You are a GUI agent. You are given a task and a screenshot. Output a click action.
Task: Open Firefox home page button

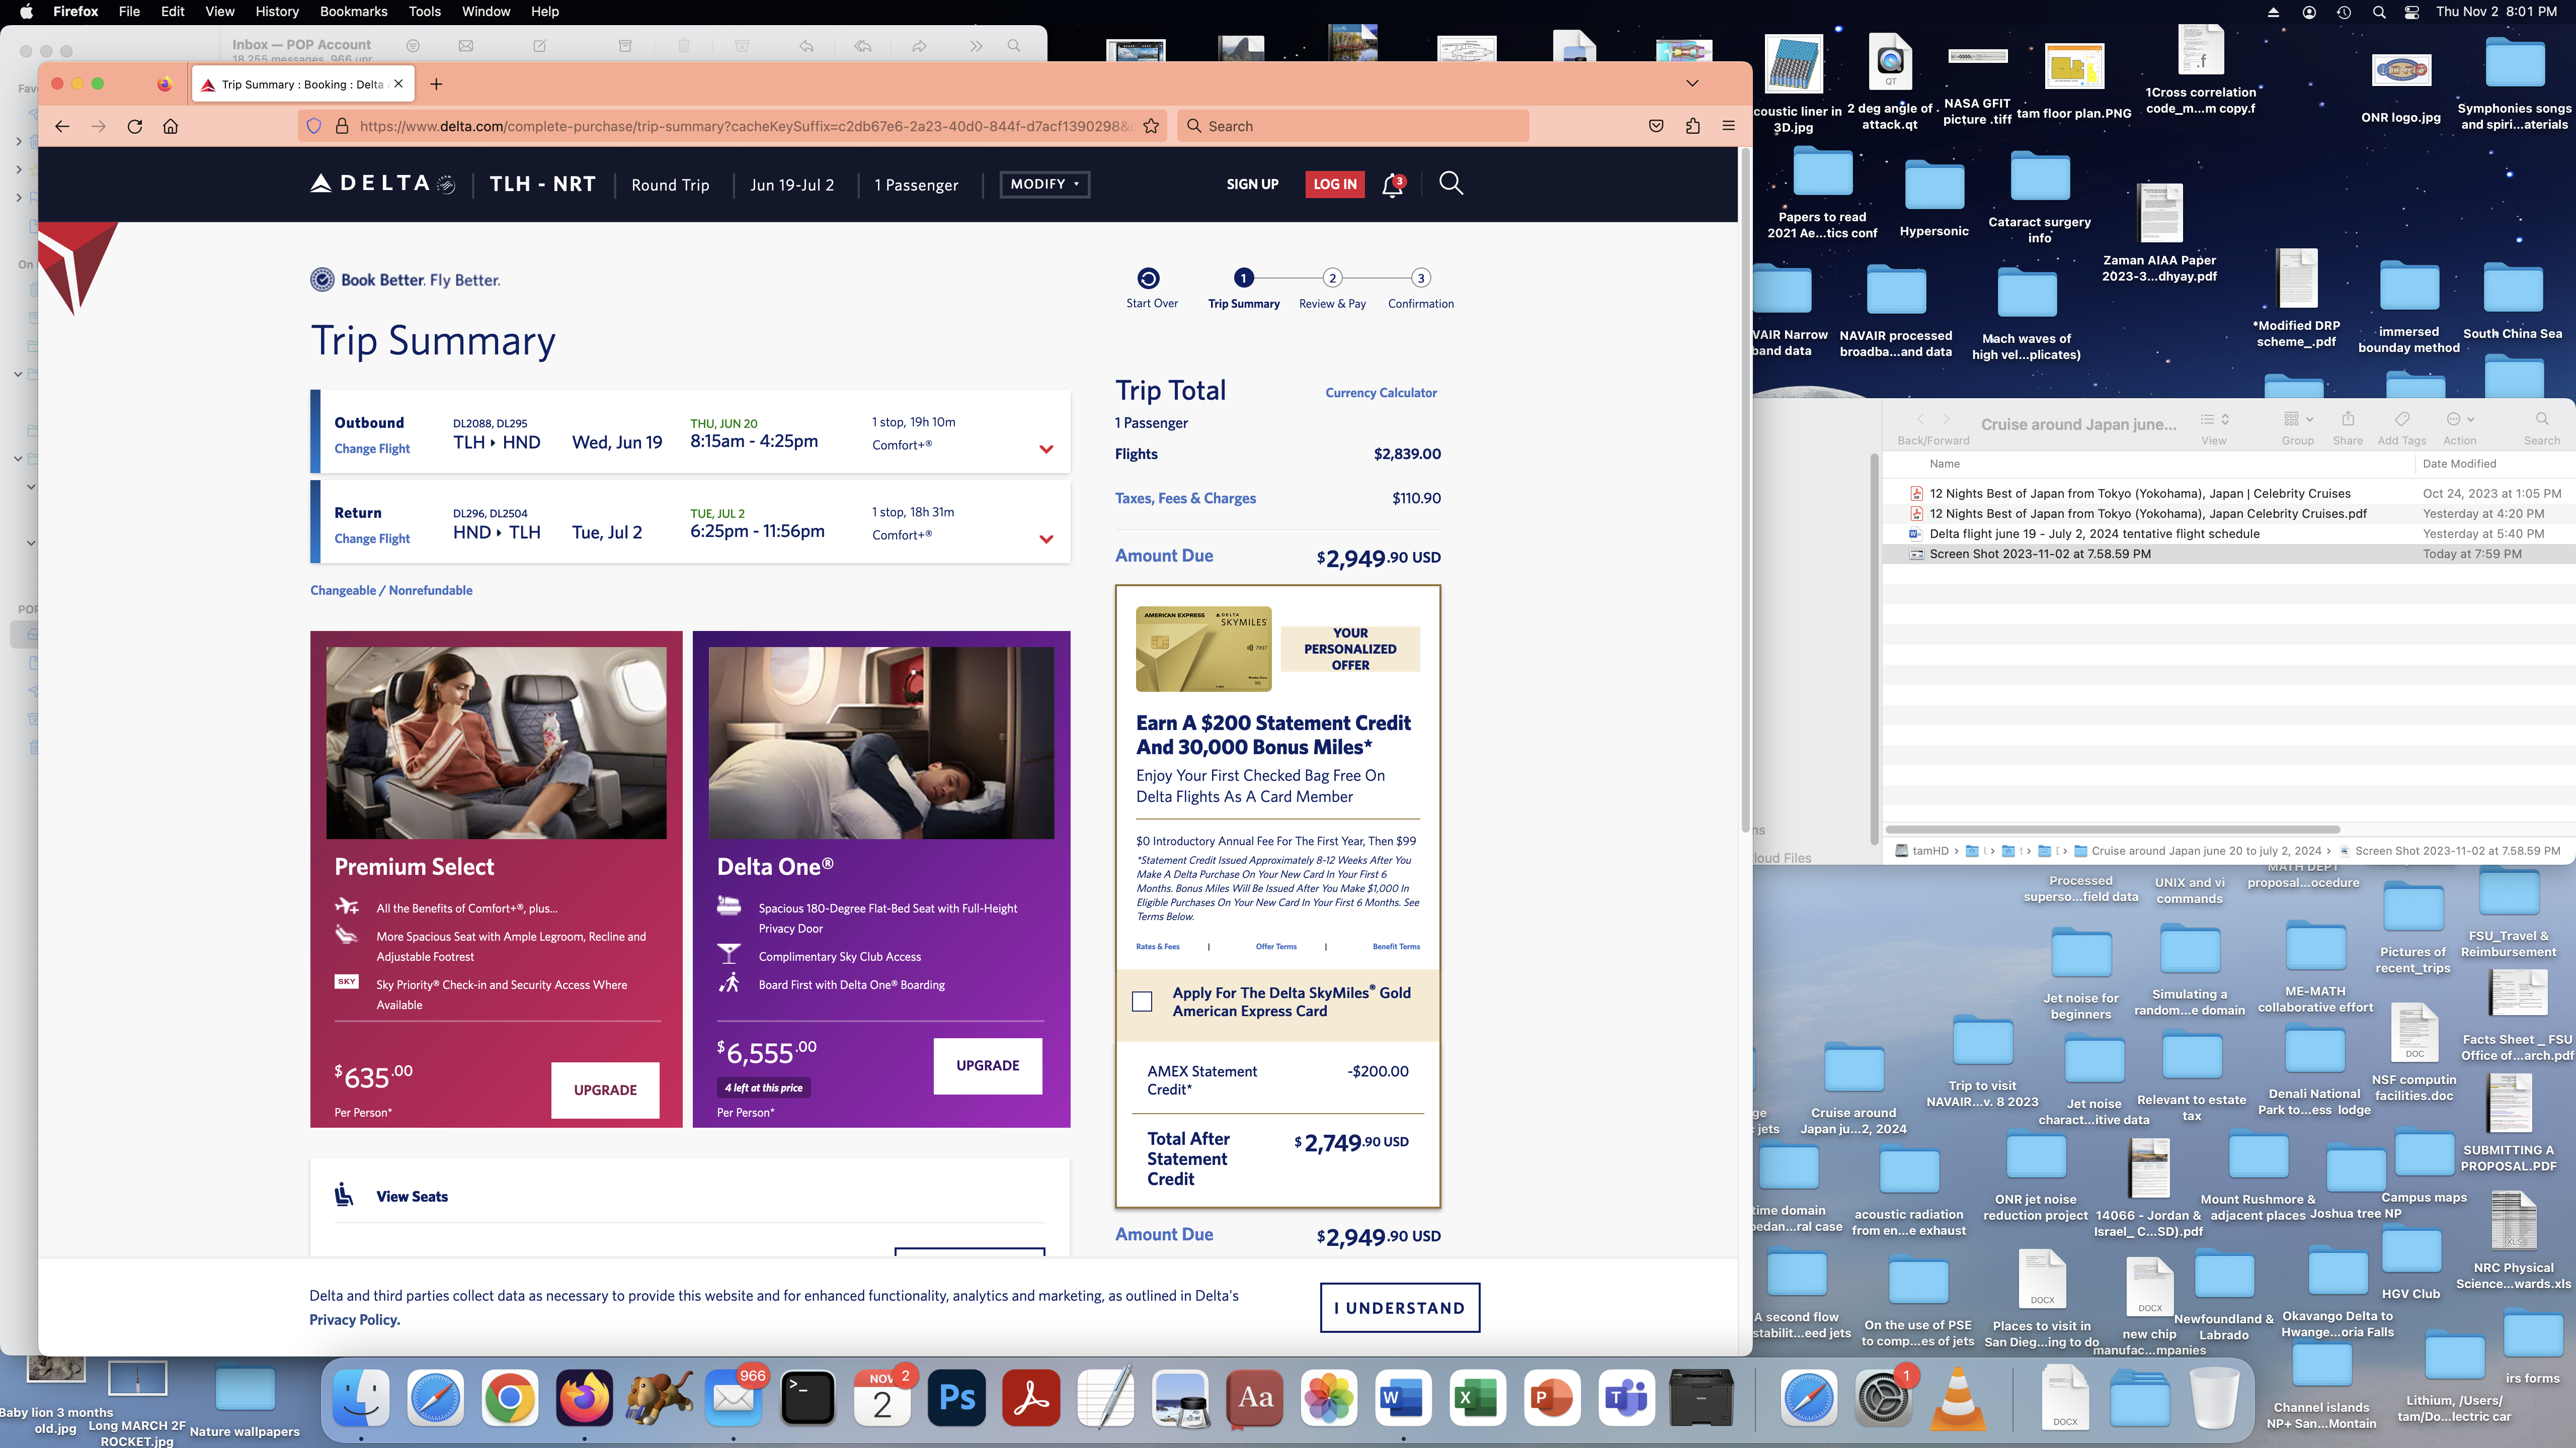tap(171, 126)
